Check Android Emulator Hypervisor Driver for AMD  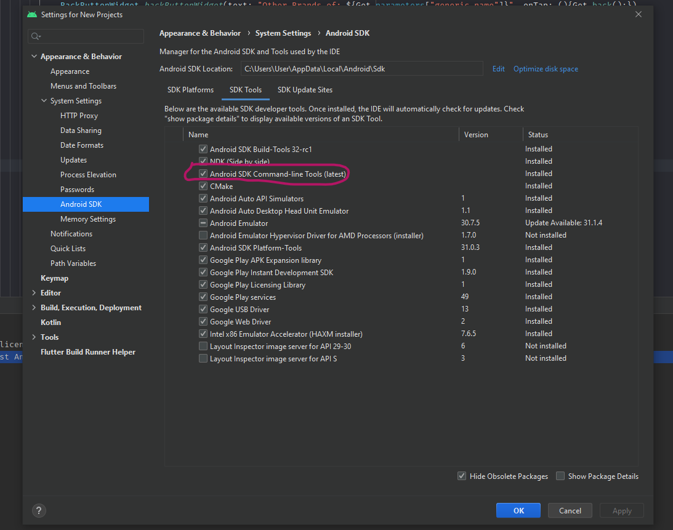click(203, 235)
